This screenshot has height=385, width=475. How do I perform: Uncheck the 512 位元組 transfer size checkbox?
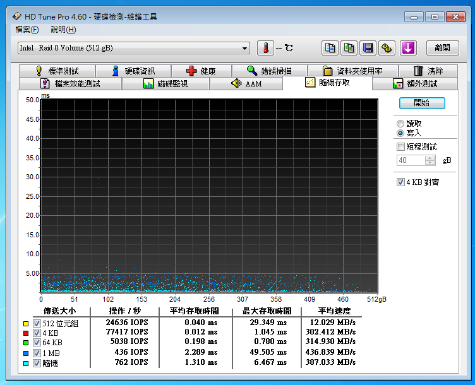coord(37,324)
